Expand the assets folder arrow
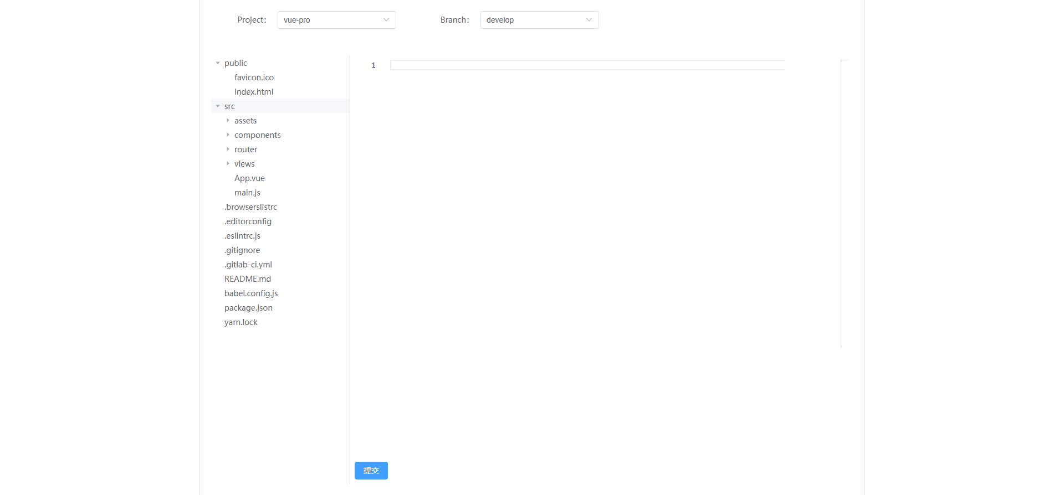1064x495 pixels. 228,121
